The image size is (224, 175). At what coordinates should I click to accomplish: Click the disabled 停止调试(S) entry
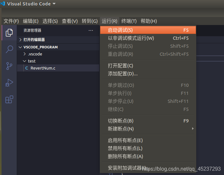(x=148, y=46)
